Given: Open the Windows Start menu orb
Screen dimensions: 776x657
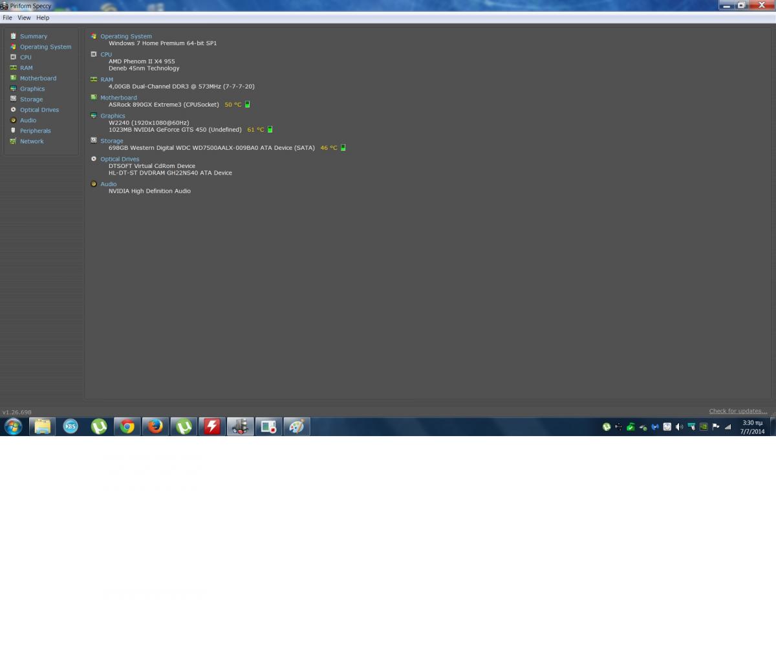Looking at the screenshot, I should (x=13, y=426).
